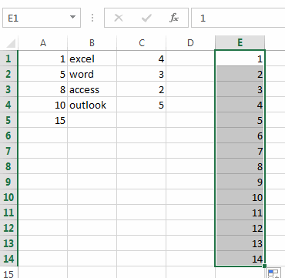The image size is (285, 278).
Task: Click cell E14 with value 14
Action: 240,259
